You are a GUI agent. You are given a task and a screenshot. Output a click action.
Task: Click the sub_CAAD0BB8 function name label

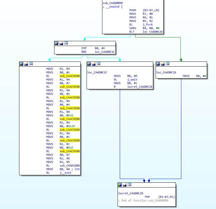click(112, 3)
